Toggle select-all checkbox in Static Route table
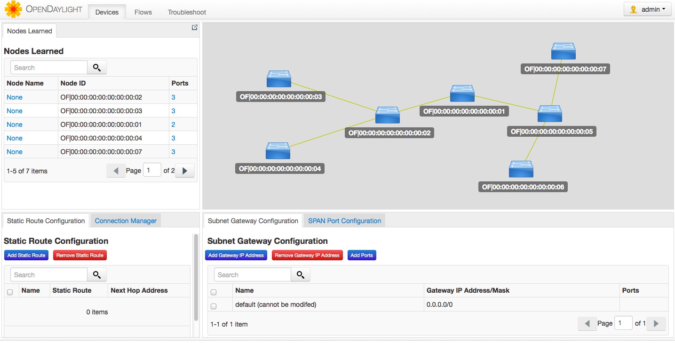675x343 pixels. [x=10, y=292]
